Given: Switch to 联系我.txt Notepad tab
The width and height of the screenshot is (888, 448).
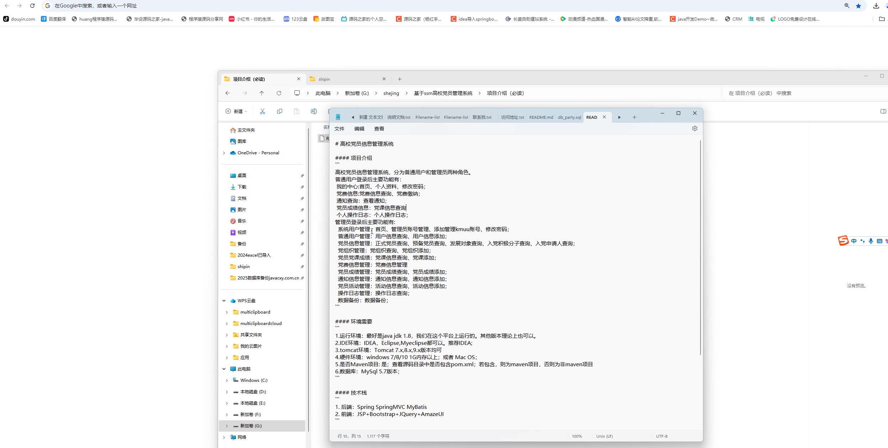Looking at the screenshot, I should tap(482, 117).
